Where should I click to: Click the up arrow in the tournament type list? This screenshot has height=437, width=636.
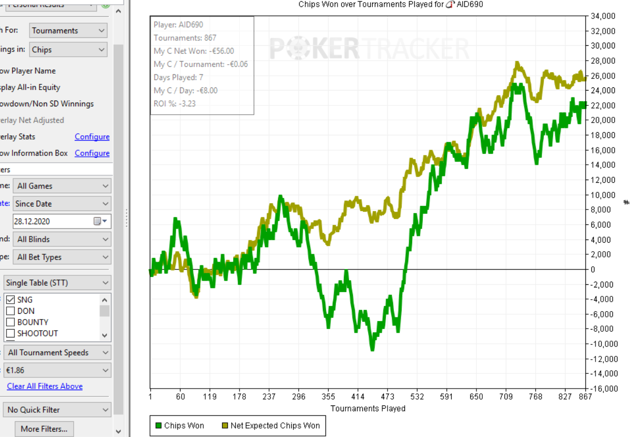[104, 299]
